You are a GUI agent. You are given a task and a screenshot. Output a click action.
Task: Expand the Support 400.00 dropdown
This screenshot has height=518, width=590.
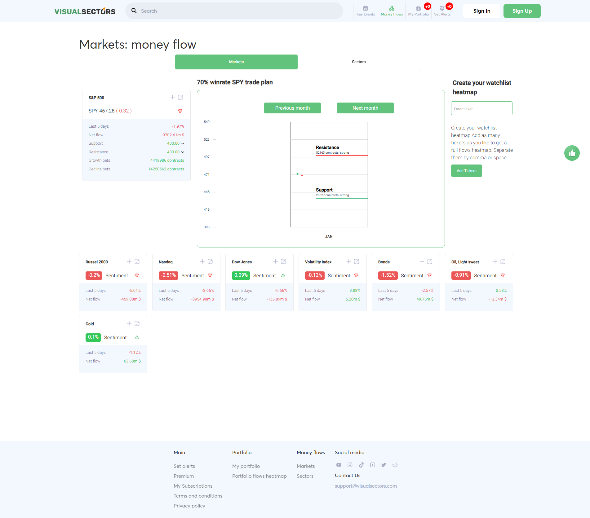(x=182, y=143)
